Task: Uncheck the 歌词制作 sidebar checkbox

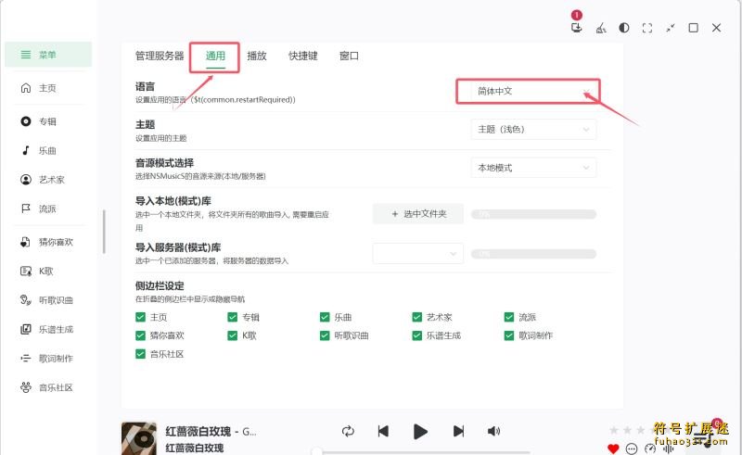Action: [509, 335]
